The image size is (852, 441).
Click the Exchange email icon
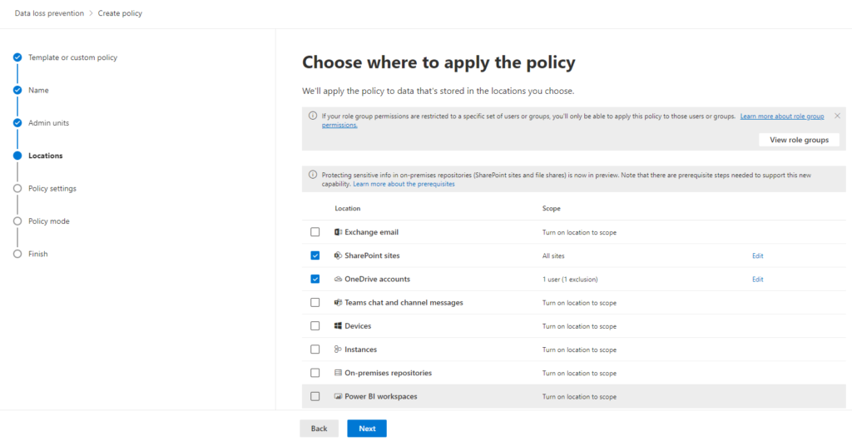(339, 232)
